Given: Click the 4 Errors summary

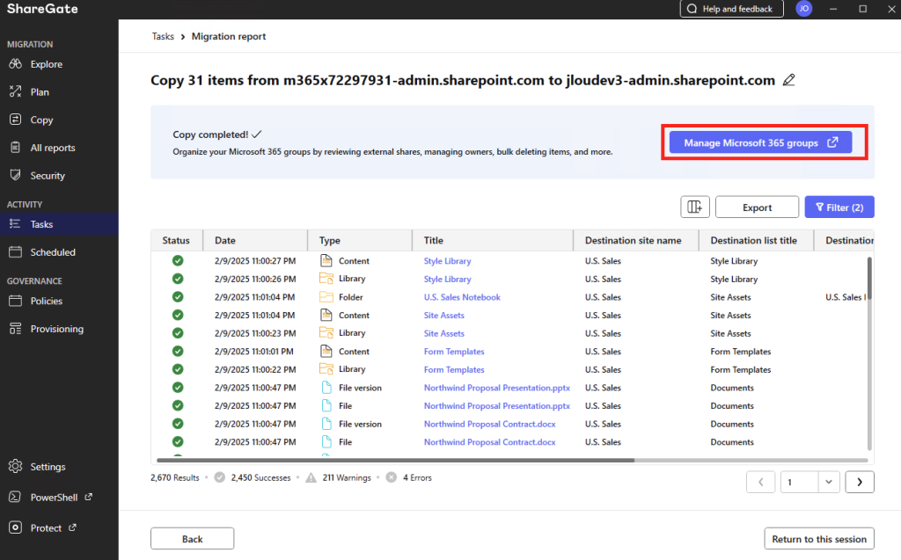Looking at the screenshot, I should pos(417,477).
